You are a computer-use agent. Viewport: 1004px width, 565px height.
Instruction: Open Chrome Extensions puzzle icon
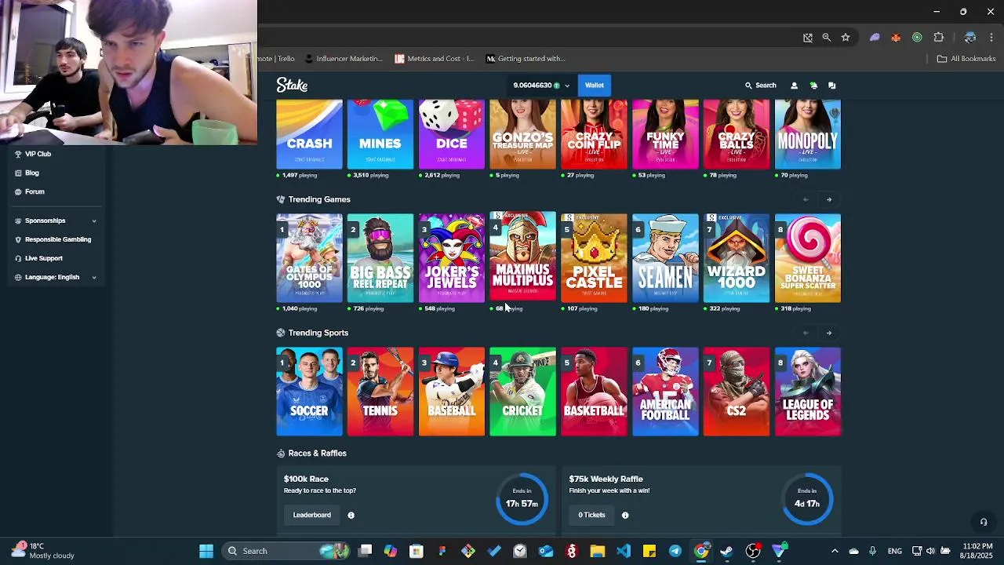pyautogui.click(x=939, y=37)
